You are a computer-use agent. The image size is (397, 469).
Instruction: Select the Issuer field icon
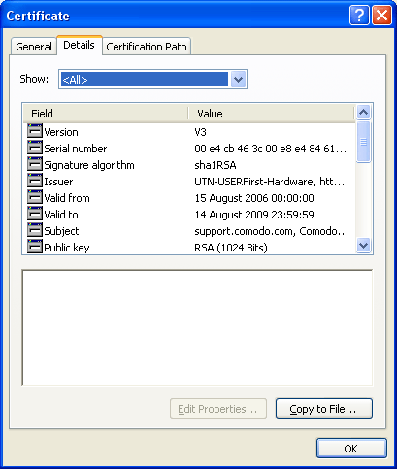click(35, 181)
